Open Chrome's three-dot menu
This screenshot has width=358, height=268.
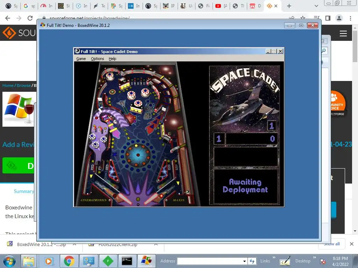pyautogui.click(x=350, y=18)
